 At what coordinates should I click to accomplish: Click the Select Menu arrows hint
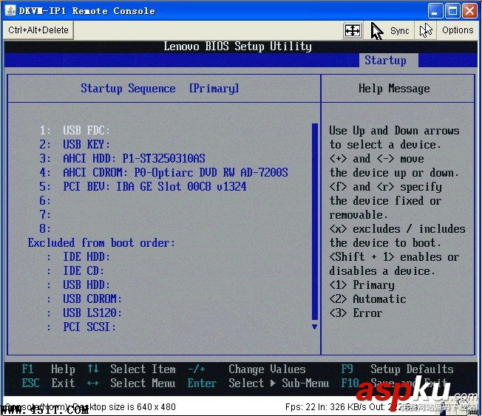coord(132,383)
